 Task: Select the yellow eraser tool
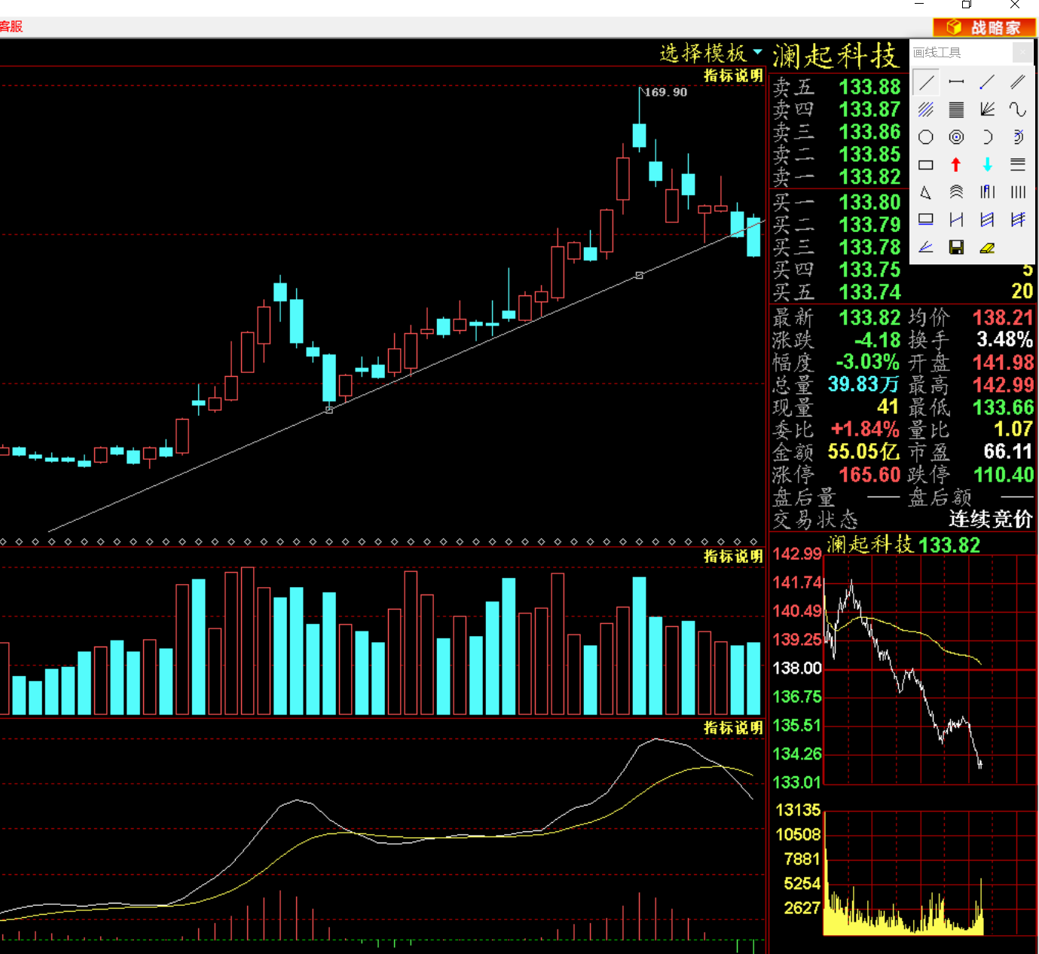[987, 247]
